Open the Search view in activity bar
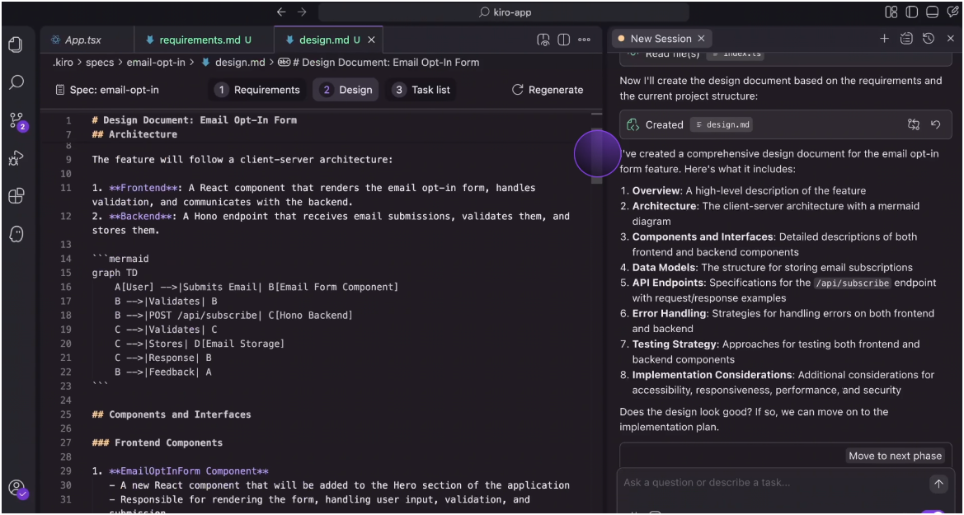Viewport: 964px width, 515px height. coord(16,82)
